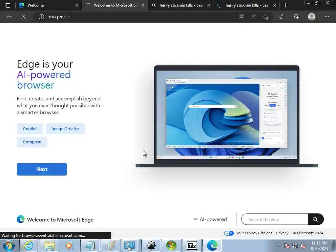Open Your Privacy Choices link
The height and width of the screenshot is (252, 336).
coord(254,233)
